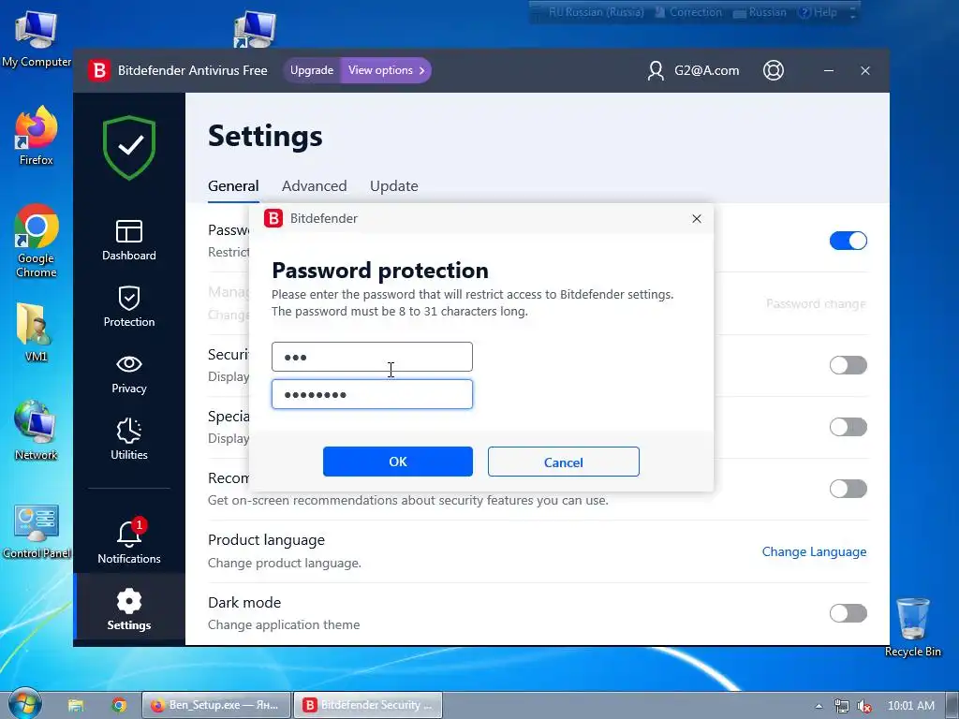Screen dimensions: 959x719
Task: Minimize the Bitdefender window
Action: (828, 70)
